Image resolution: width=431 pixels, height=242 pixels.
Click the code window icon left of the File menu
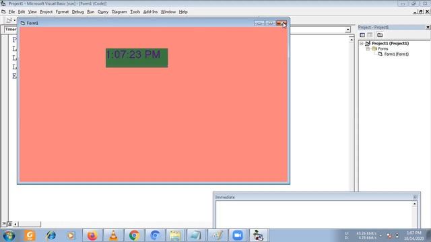[x=3, y=12]
